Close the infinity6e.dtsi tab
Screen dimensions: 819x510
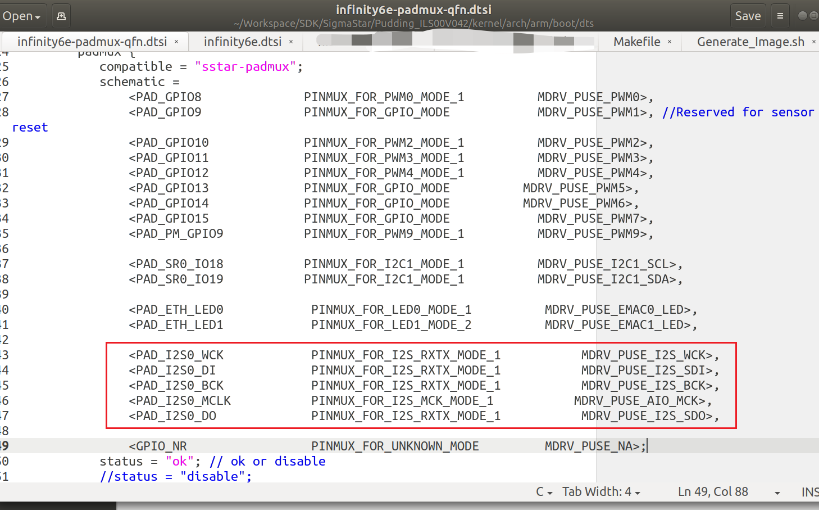point(291,42)
